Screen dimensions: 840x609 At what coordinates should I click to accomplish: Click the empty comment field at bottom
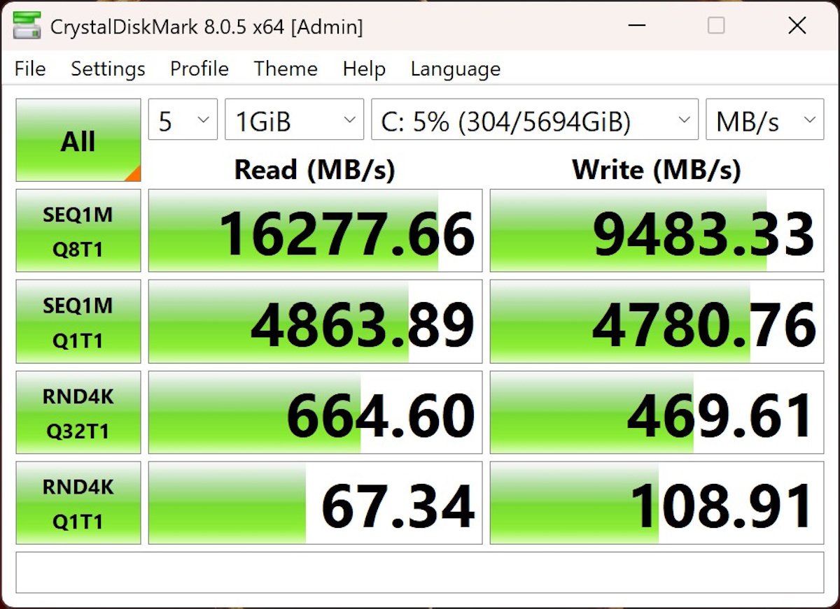click(419, 573)
